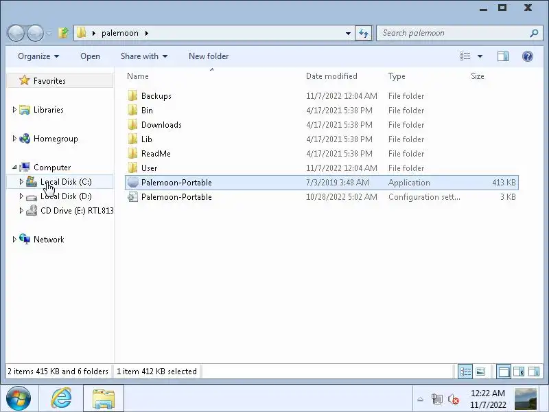
Task: Open the Windows Start menu
Action: [x=19, y=398]
